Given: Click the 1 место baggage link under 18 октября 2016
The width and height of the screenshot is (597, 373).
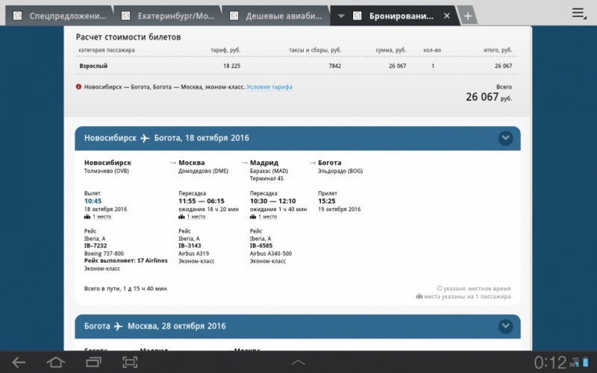Looking at the screenshot, I should tap(101, 216).
